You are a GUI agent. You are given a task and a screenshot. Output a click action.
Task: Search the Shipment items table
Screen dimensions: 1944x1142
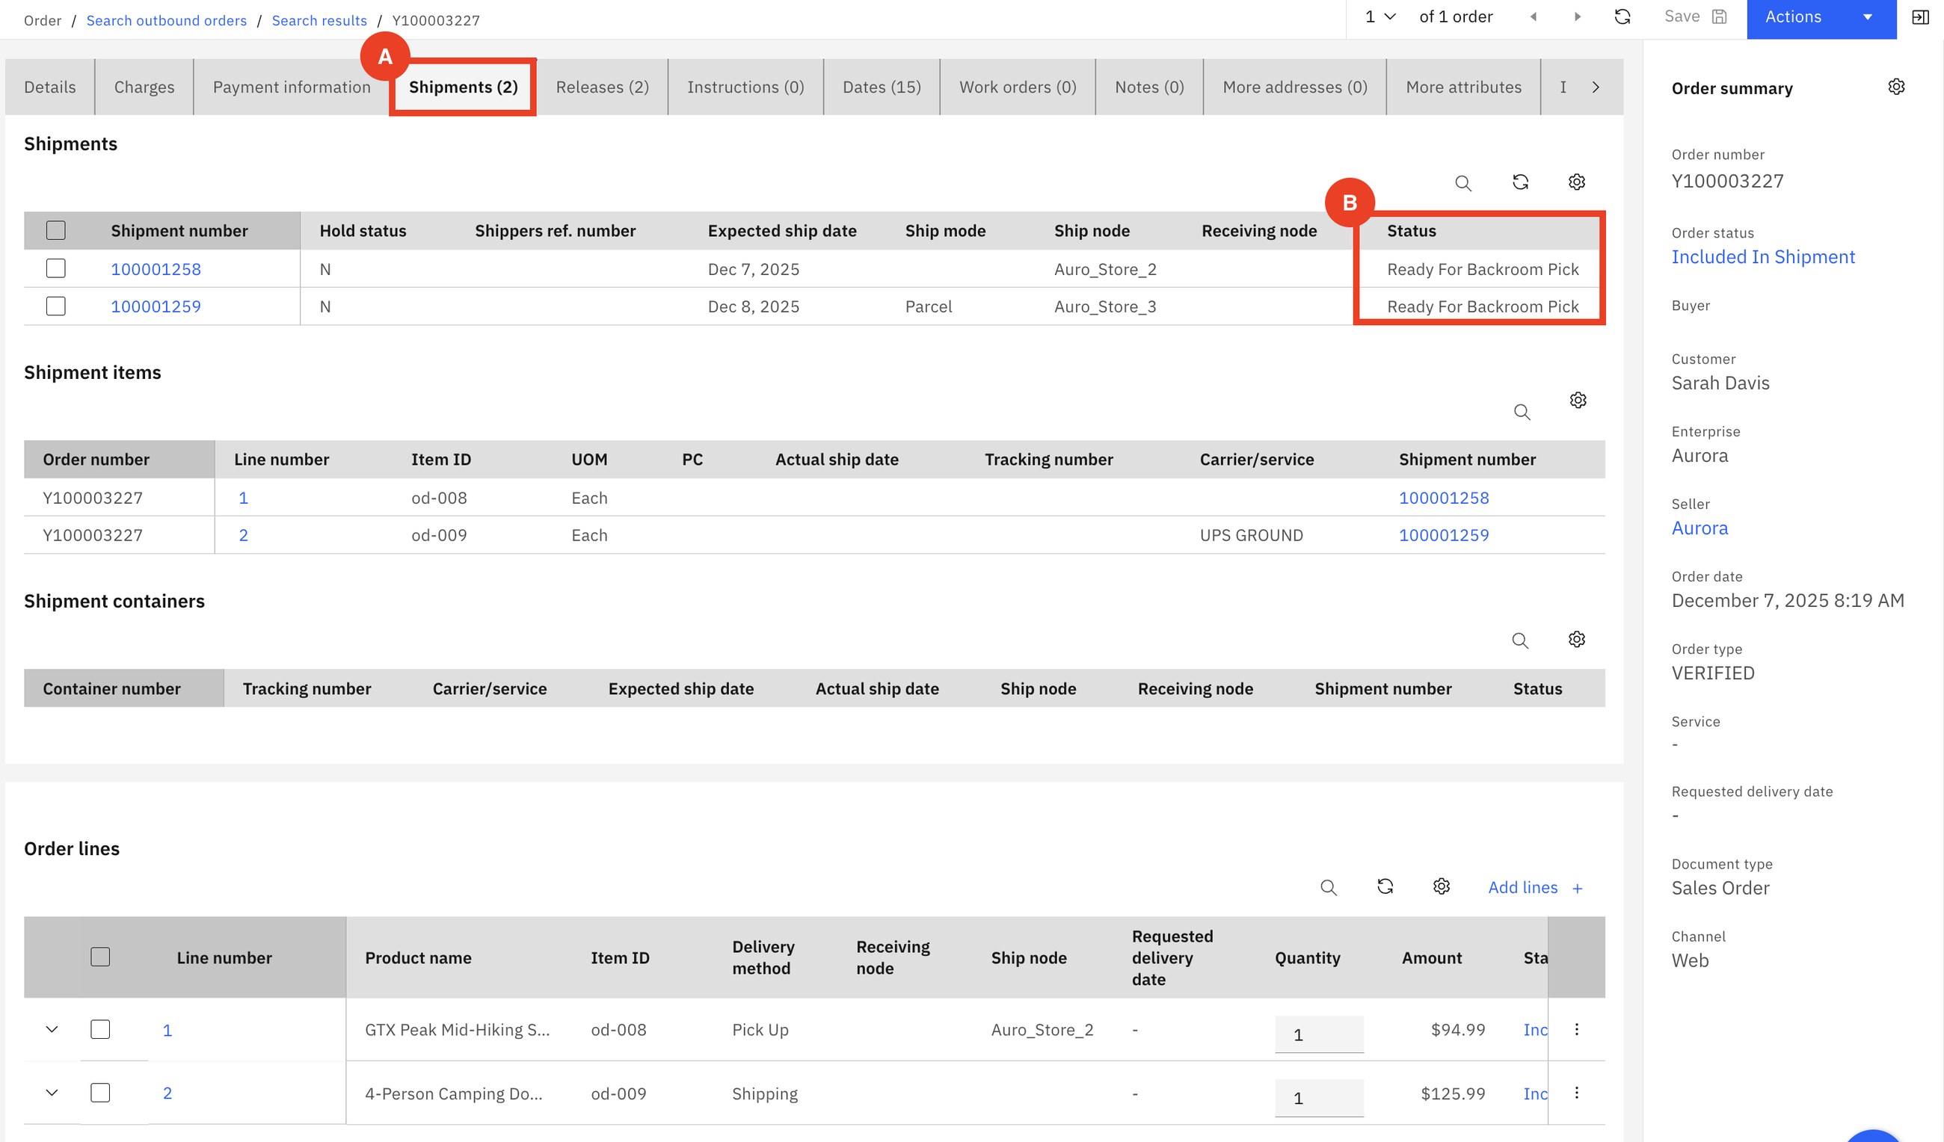click(1522, 412)
